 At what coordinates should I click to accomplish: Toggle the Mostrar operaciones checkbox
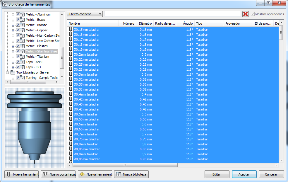(253, 14)
